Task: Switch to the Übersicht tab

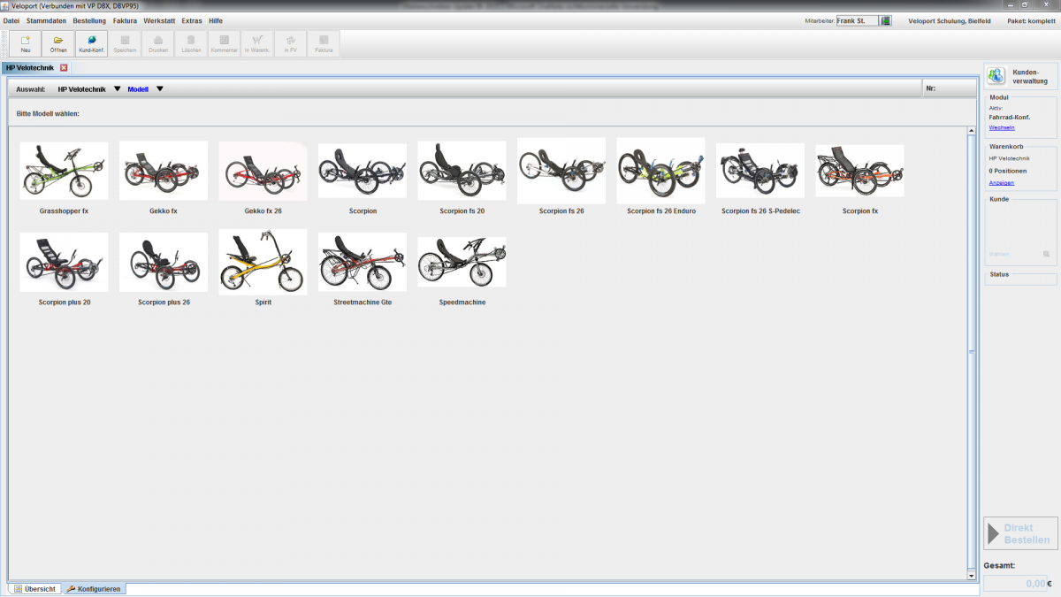Action: [x=34, y=588]
